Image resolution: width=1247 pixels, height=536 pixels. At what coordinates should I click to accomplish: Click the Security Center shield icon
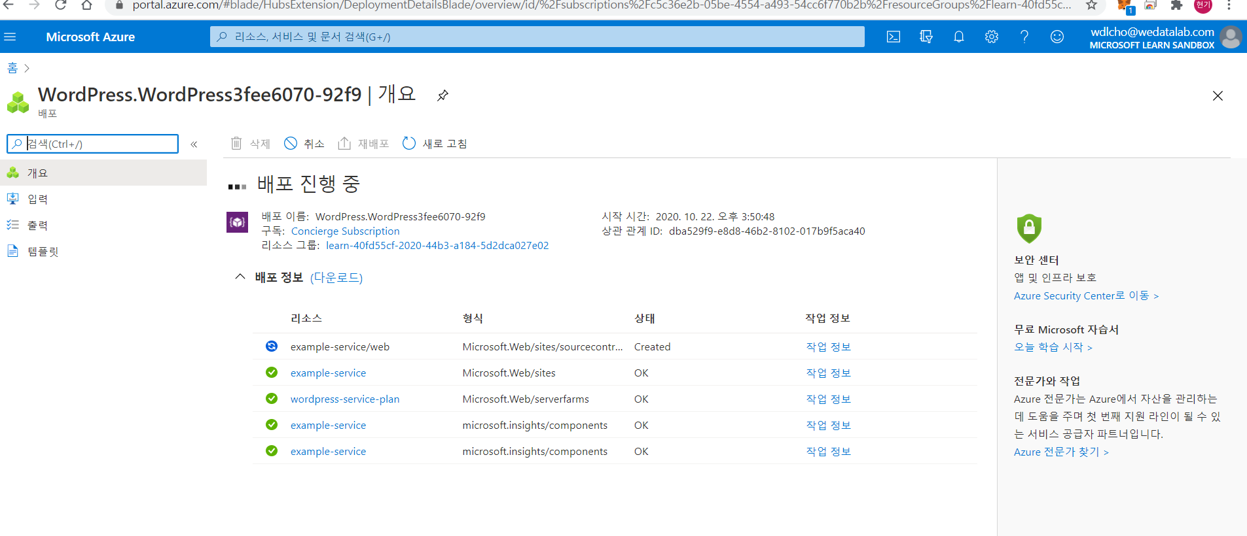click(x=1029, y=228)
